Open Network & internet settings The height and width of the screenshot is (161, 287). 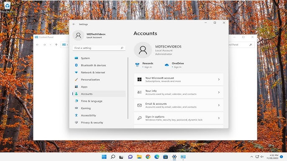99,72
